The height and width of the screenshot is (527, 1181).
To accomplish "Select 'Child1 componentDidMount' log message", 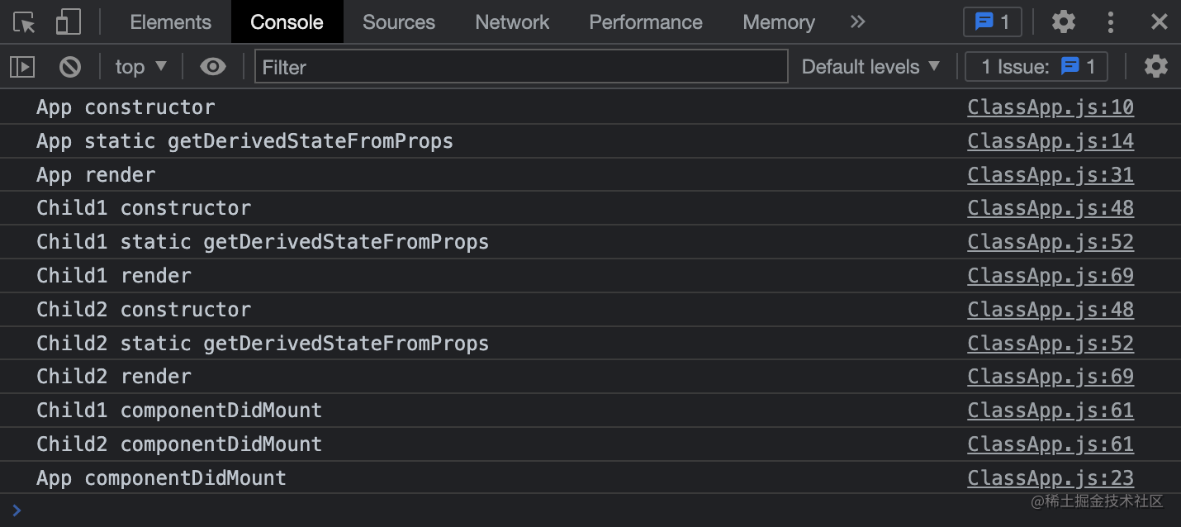I will [179, 411].
